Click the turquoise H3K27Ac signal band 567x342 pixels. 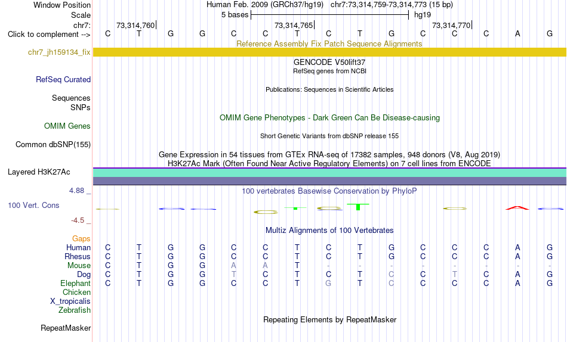tap(329, 173)
